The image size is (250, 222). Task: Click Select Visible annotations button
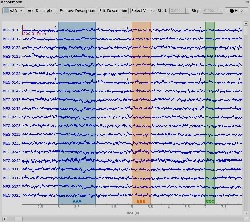143,11
